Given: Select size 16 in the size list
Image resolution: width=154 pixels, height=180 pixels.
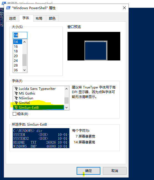Looking at the screenshot, I should pos(18,47).
